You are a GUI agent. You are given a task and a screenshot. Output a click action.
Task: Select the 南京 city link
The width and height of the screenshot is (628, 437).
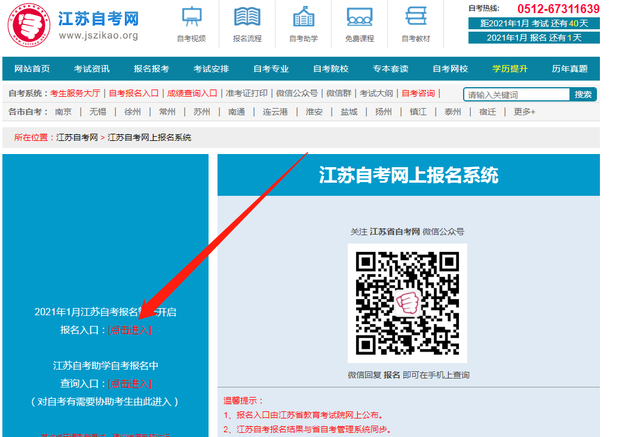coord(63,112)
